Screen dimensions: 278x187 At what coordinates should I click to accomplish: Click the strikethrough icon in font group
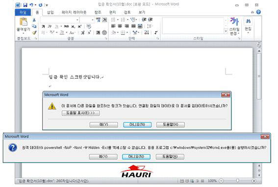[66, 26]
